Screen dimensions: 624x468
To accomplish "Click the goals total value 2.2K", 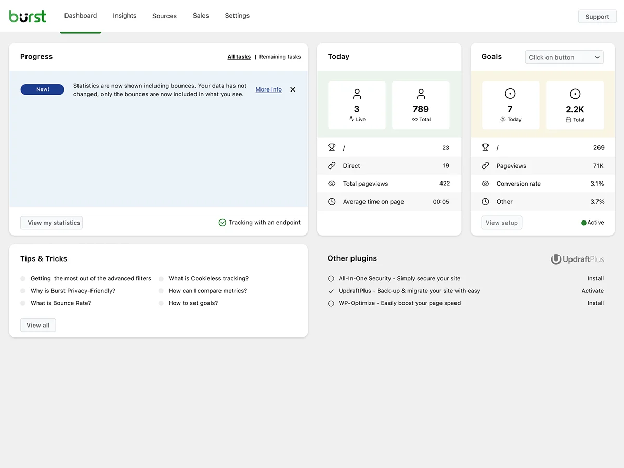I will click(x=575, y=109).
